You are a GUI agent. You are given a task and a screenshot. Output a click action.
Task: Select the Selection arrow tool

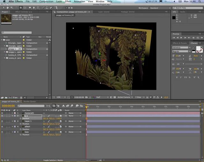pyautogui.click(x=4, y=8)
